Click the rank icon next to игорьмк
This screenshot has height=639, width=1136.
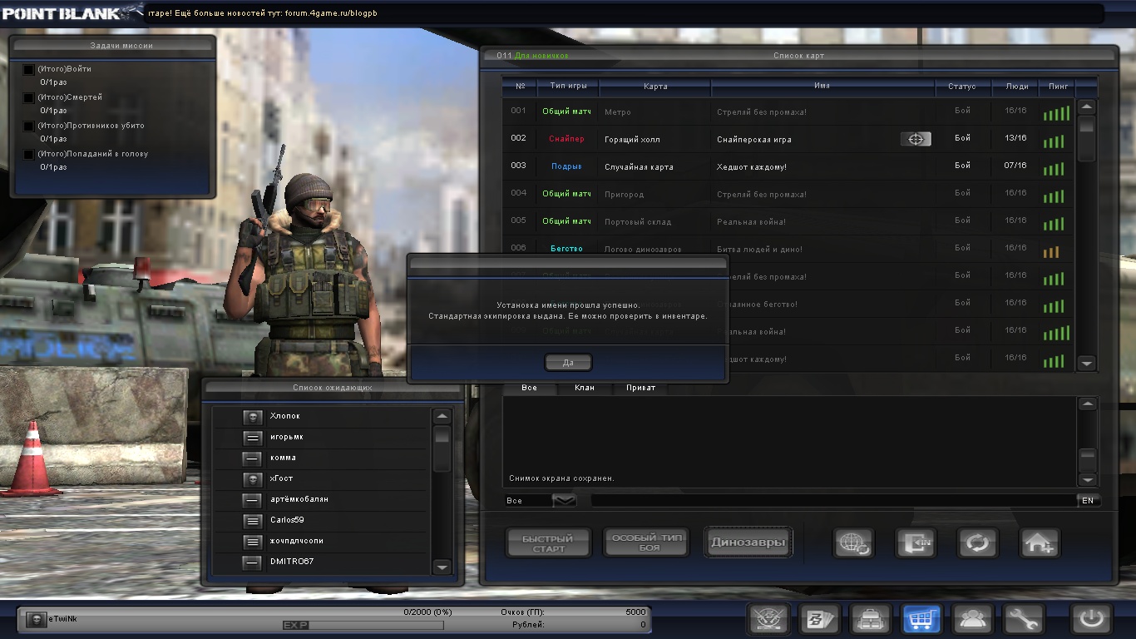(x=253, y=438)
